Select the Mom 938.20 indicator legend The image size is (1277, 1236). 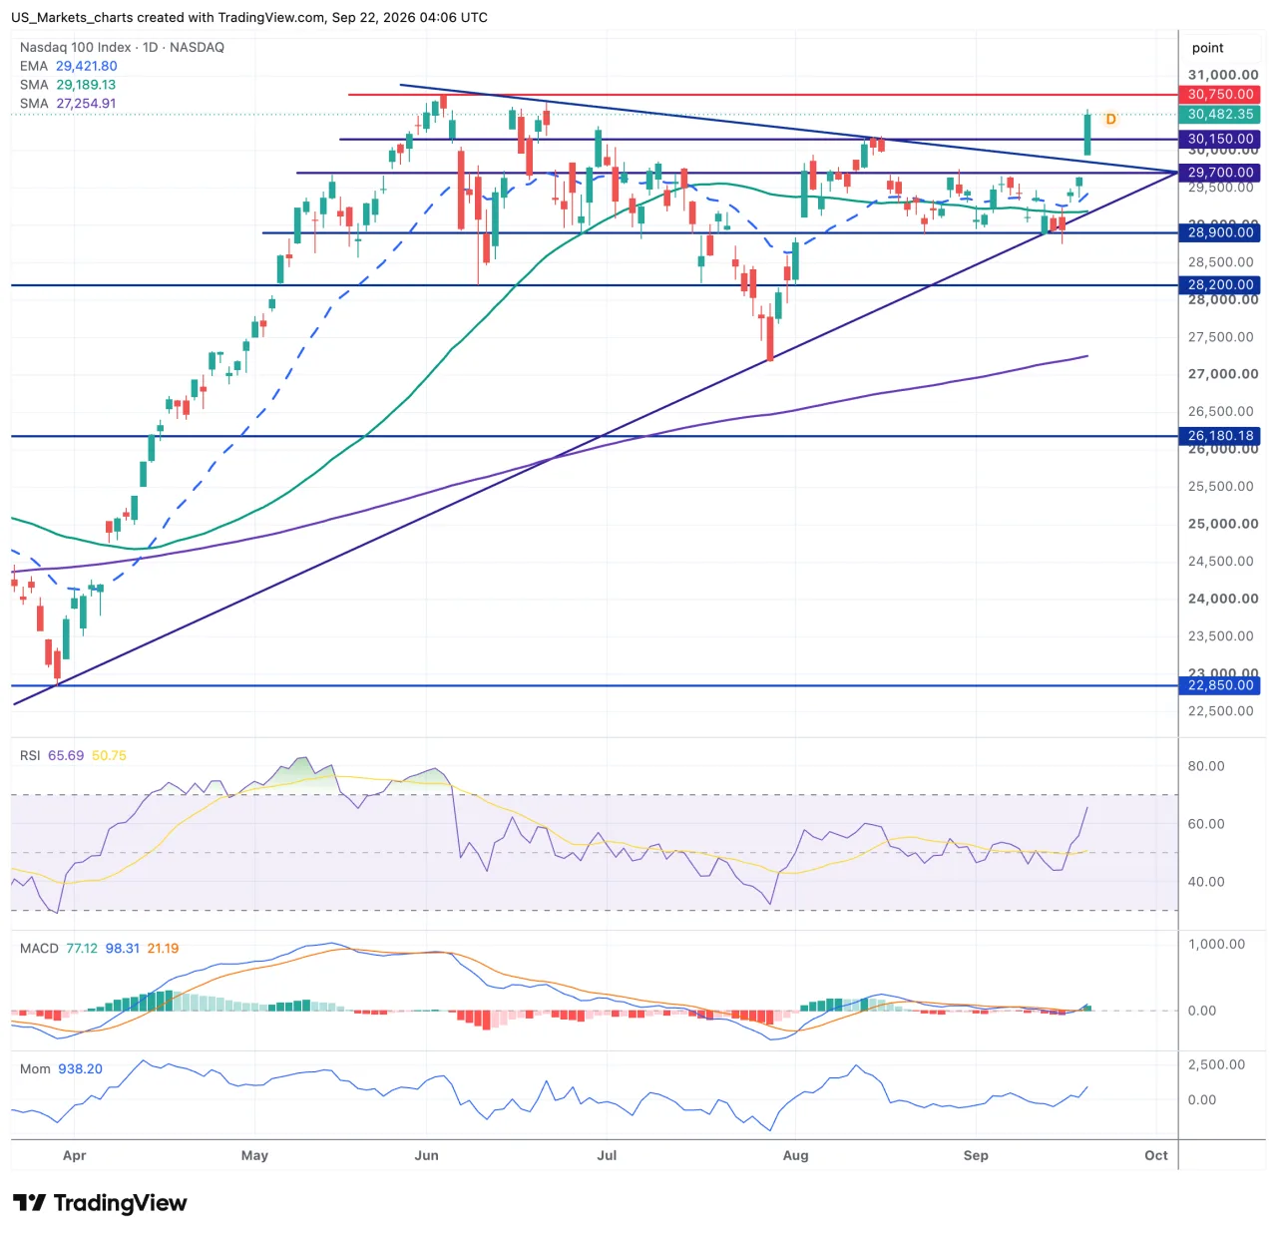[61, 1069]
